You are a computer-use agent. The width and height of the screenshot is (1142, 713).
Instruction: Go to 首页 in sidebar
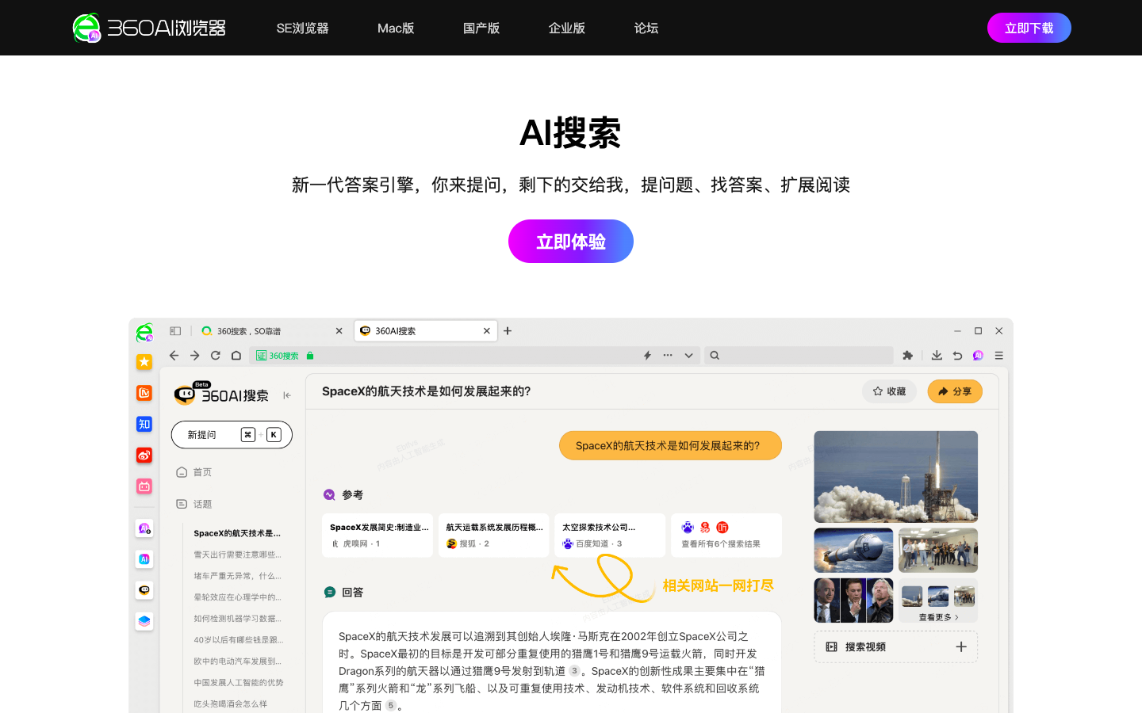[x=194, y=472]
